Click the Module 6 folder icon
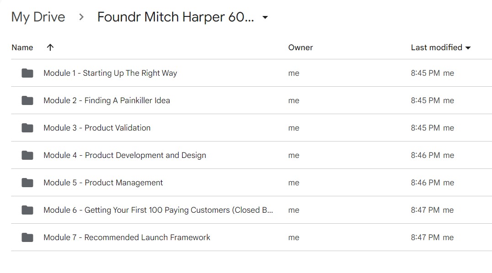This screenshot has width=492, height=273. pos(27,210)
